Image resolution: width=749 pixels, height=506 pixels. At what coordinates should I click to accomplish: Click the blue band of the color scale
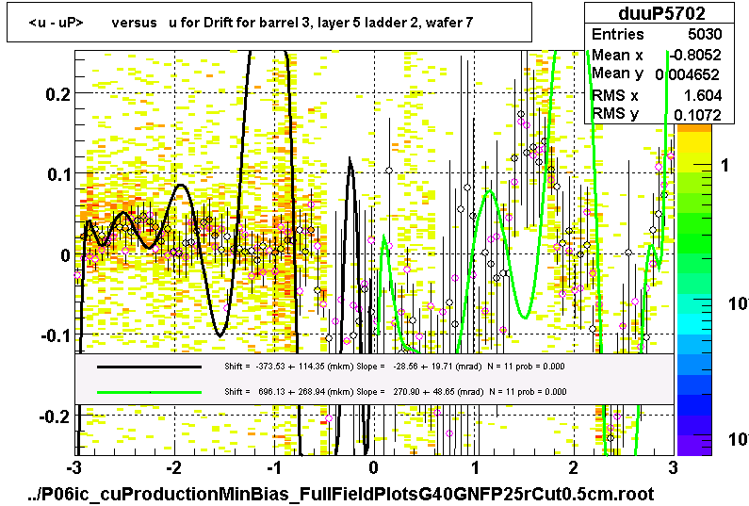(694, 387)
